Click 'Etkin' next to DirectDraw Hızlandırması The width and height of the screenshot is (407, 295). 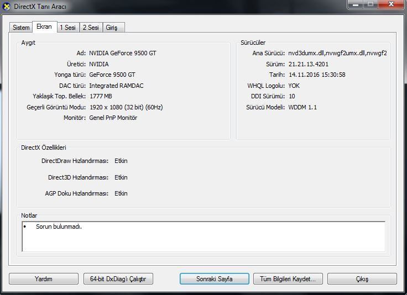pos(121,161)
